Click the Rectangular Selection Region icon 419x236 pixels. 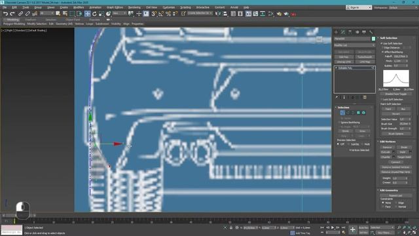[x=72, y=14]
